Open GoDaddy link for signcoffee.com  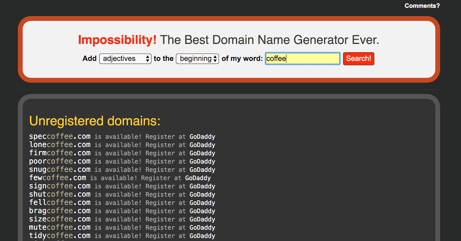202,187
